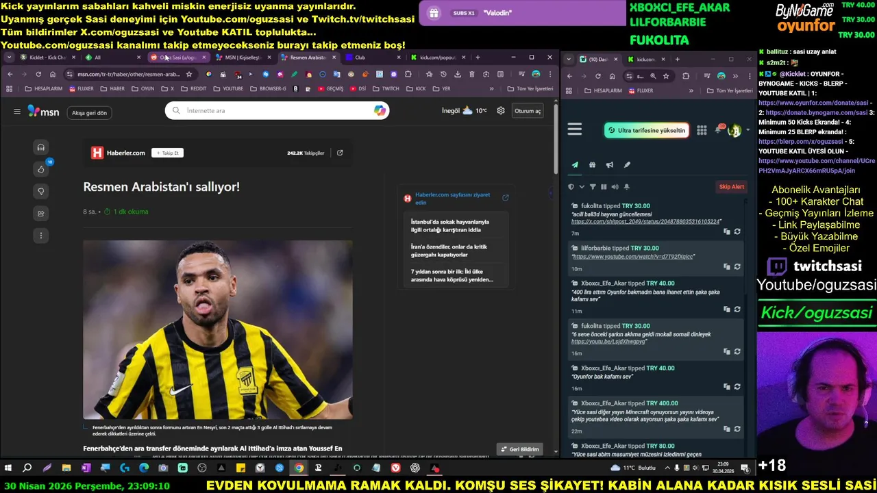This screenshot has width=877, height=493.
Task: Select the megaphone tab icon in the dashboard
Action: pos(609,164)
